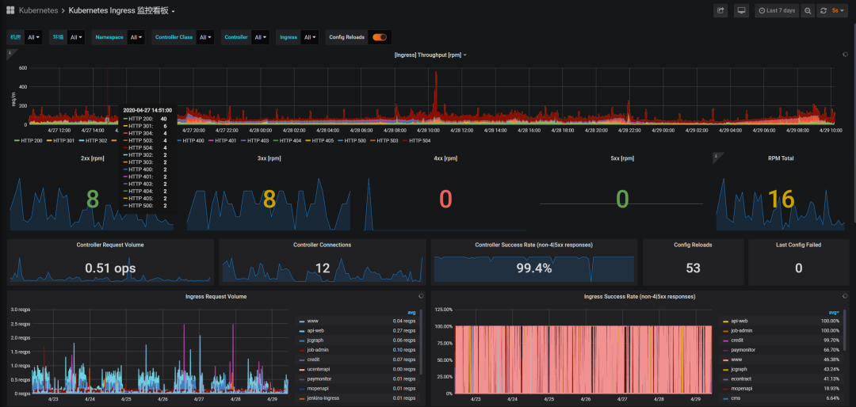The width and height of the screenshot is (856, 407).
Task: Click the Ingress Request Volume loading spinner
Action: [420, 296]
